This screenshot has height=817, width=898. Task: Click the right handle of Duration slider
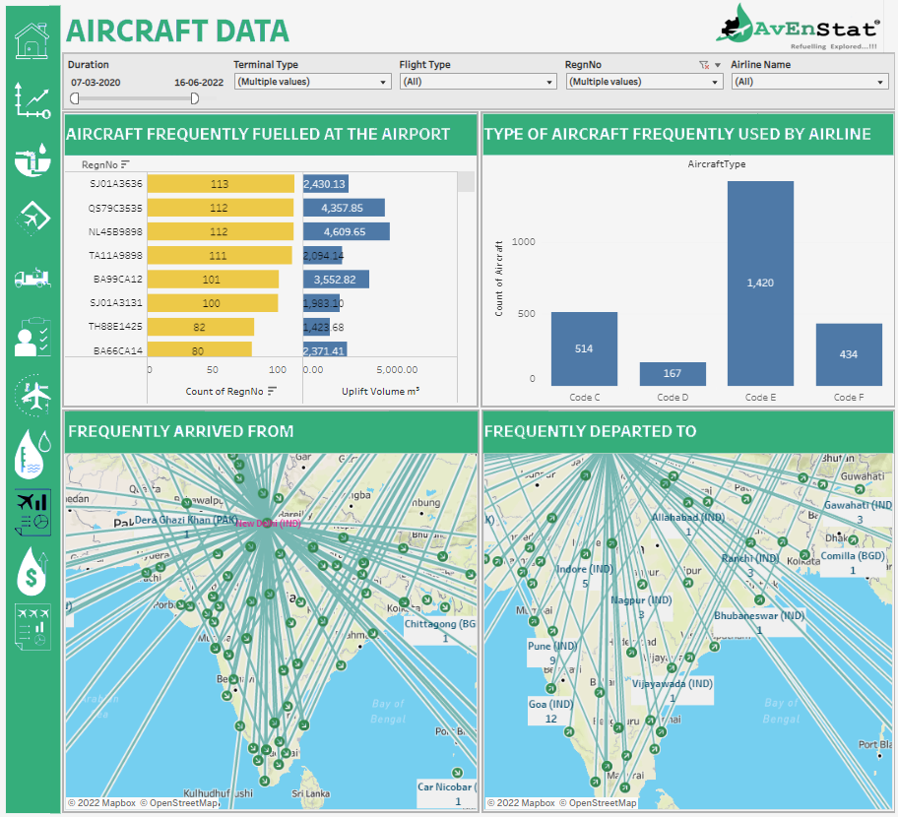click(x=195, y=98)
